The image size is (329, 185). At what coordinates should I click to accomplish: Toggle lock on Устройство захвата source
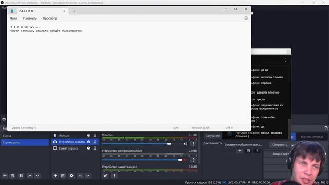point(95,142)
